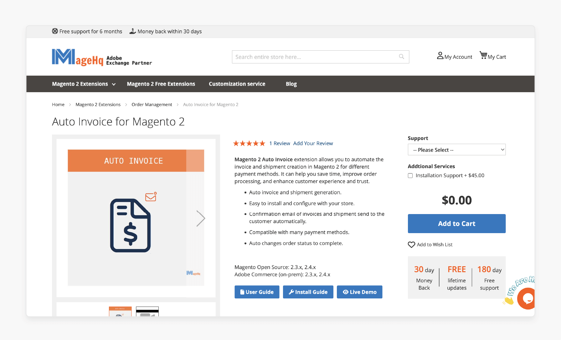Click the $0.00 price text
Viewport: 561px width, 340px height.
(456, 200)
